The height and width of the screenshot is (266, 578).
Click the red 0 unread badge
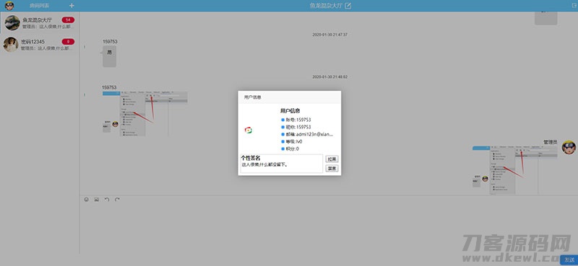(68, 42)
